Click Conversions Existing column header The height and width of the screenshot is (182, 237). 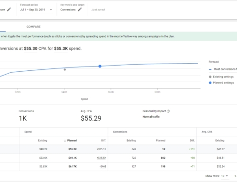(x=131, y=141)
